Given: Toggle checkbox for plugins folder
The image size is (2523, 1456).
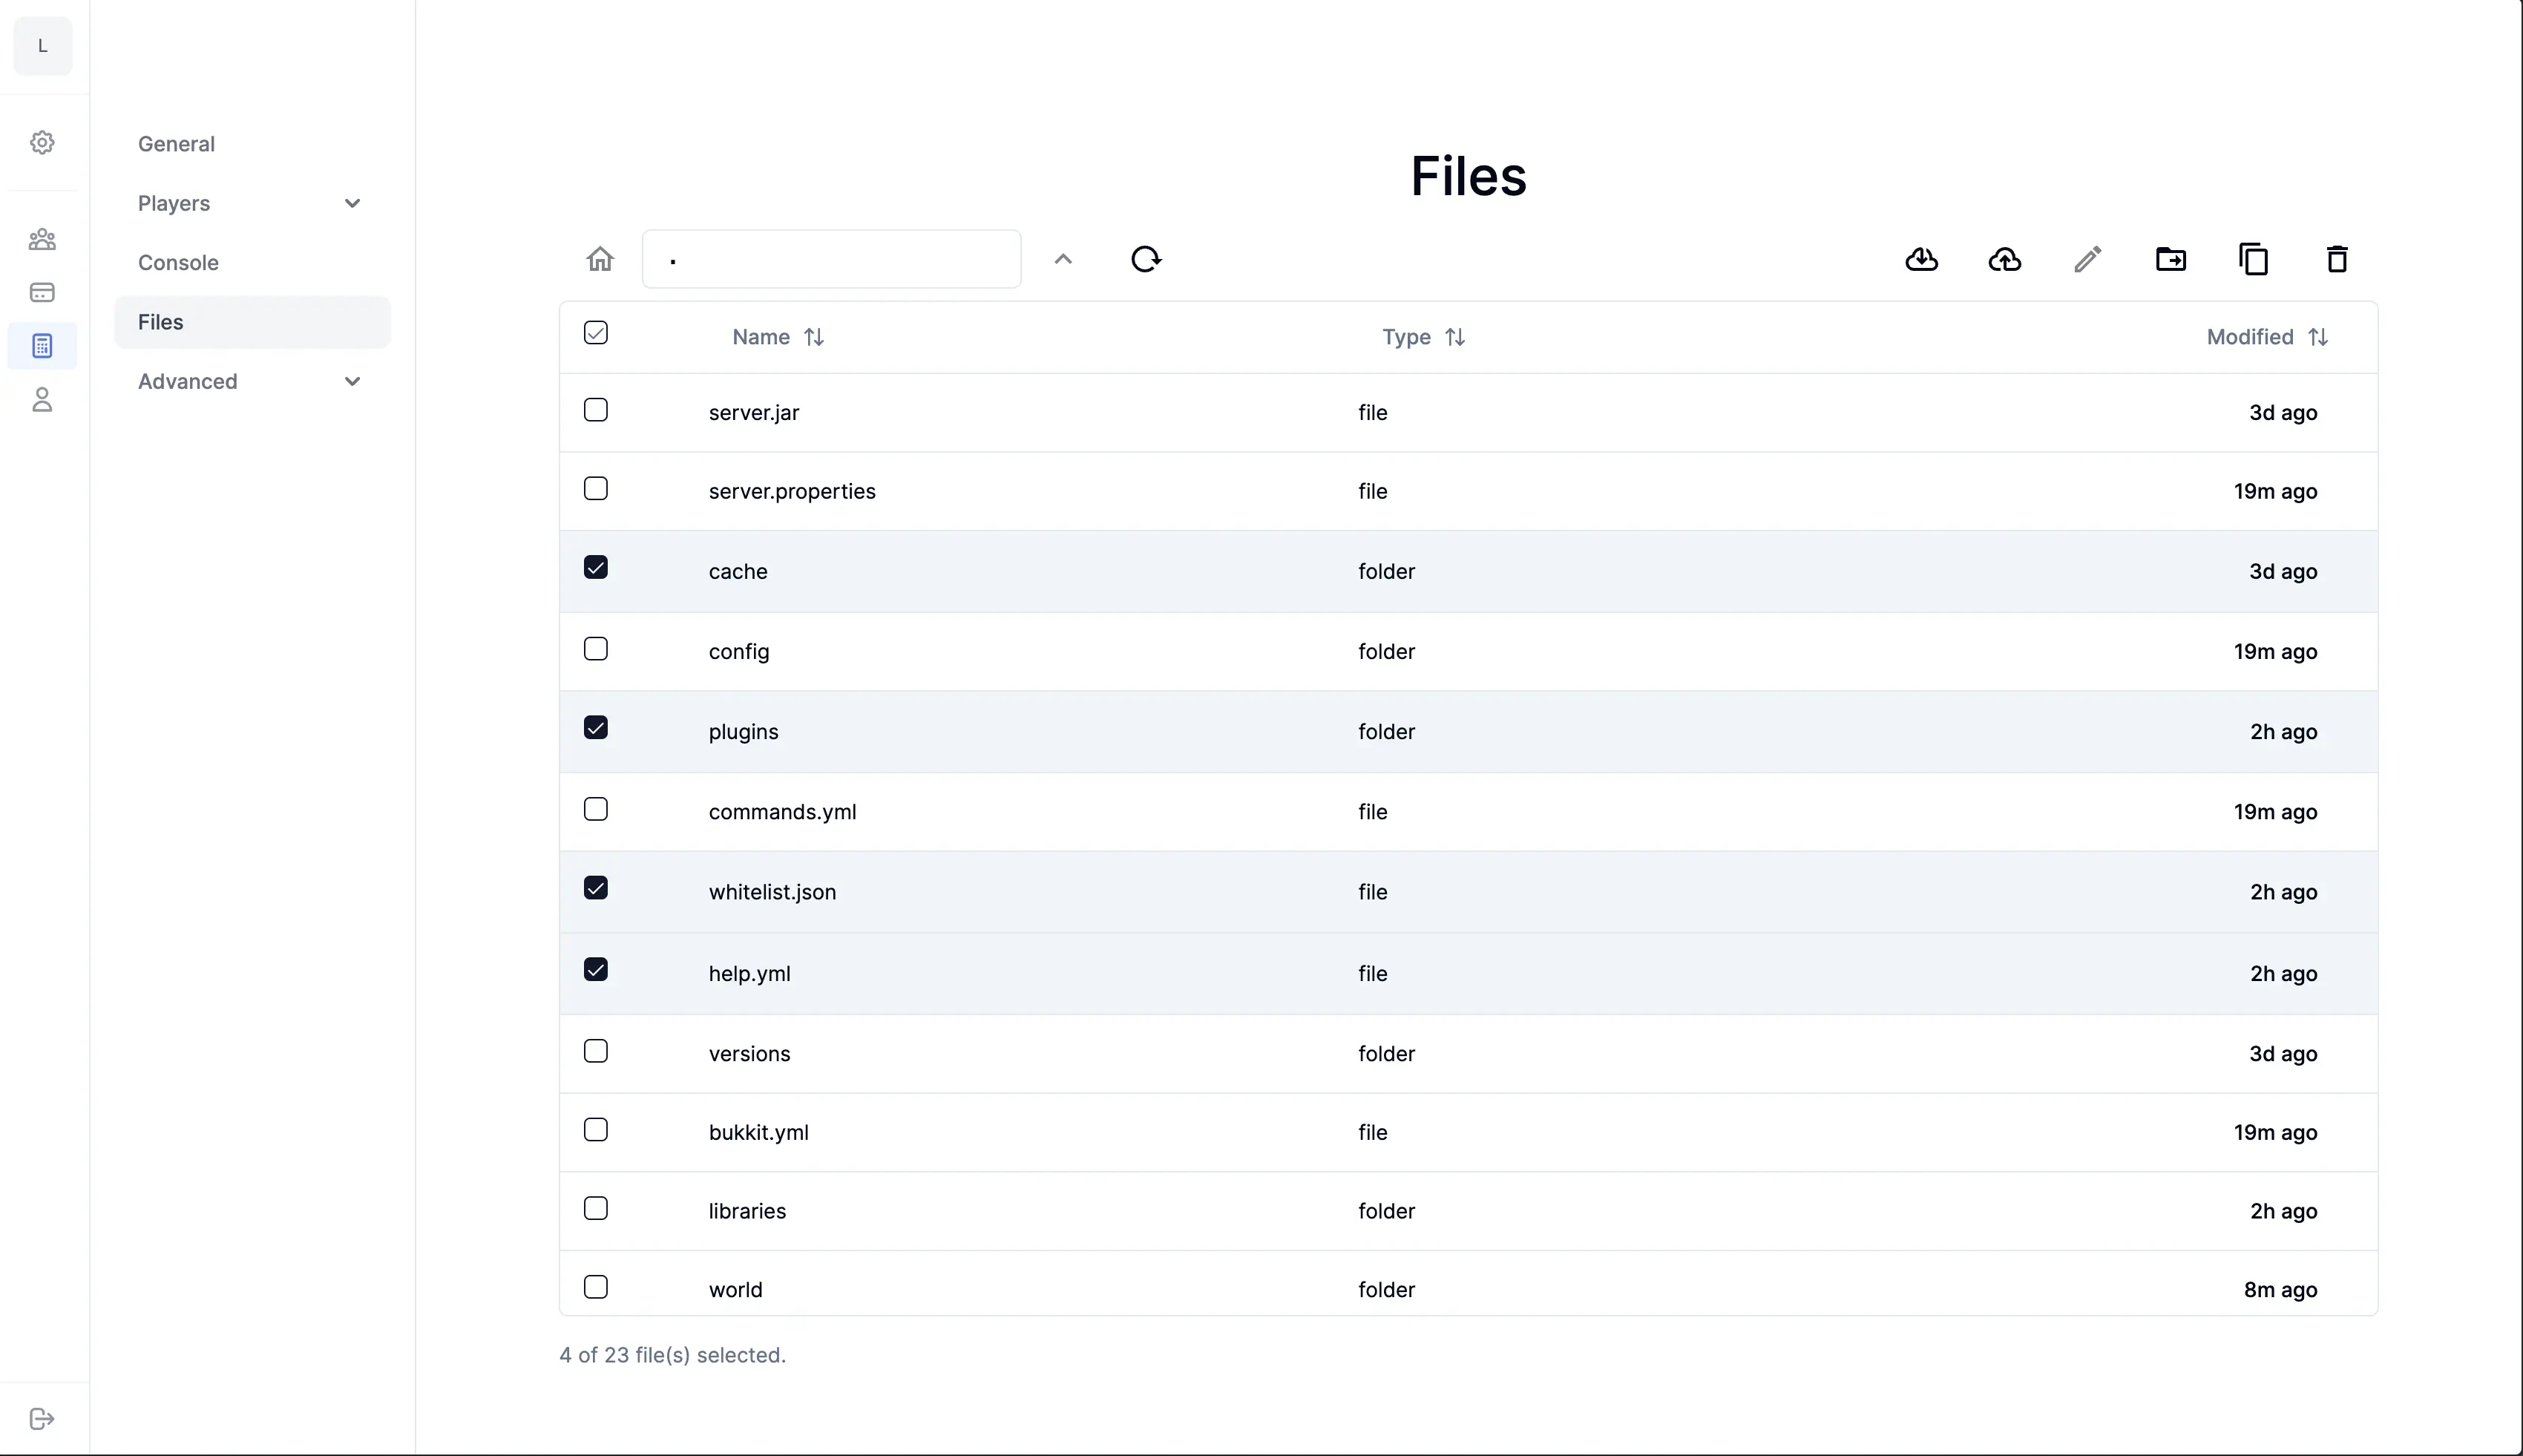Looking at the screenshot, I should click(x=596, y=728).
